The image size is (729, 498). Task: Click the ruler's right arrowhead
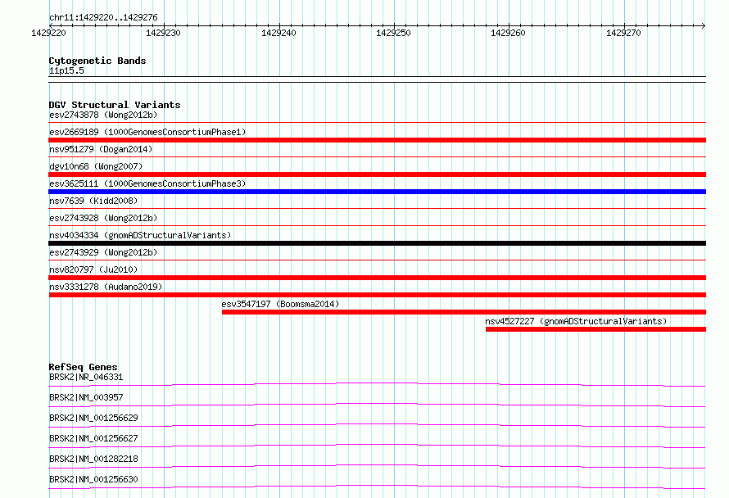704,25
